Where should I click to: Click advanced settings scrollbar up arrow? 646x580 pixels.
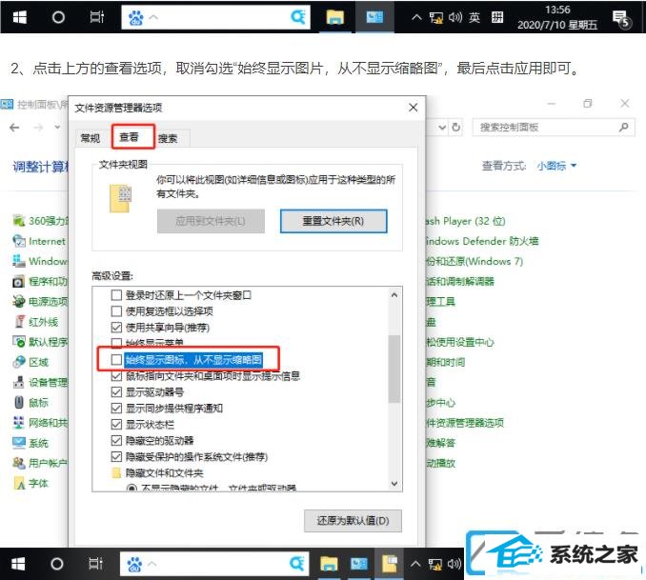point(394,295)
